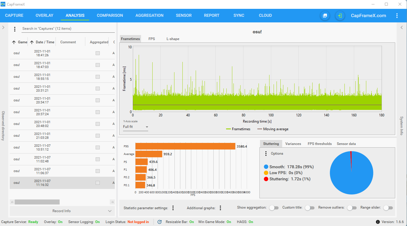
Task: Click the captures list right scroll arrow
Action: coord(112,202)
